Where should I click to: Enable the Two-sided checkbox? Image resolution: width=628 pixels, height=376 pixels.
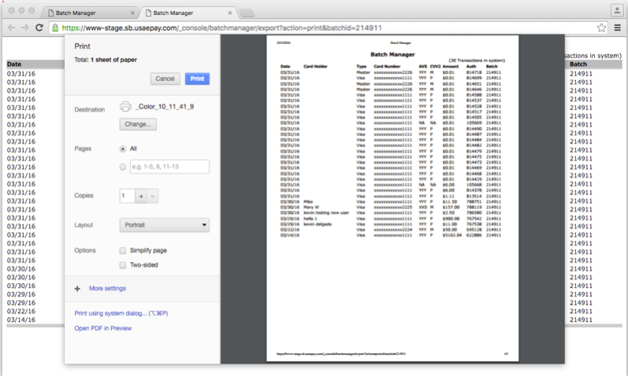(123, 265)
